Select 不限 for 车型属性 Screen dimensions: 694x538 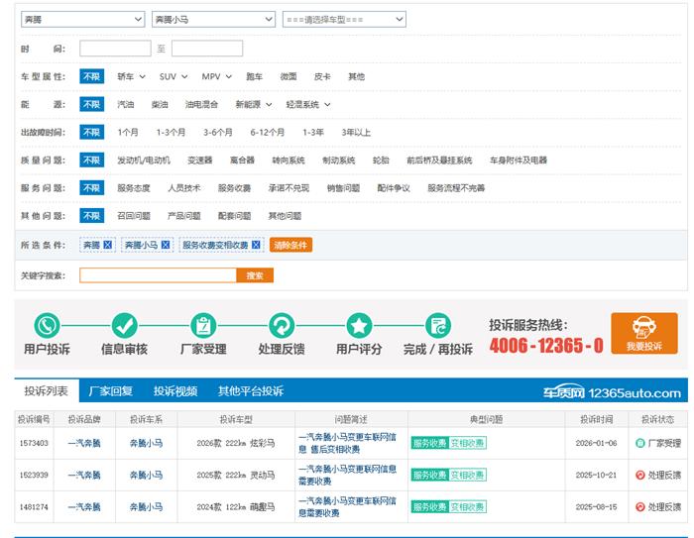point(91,76)
